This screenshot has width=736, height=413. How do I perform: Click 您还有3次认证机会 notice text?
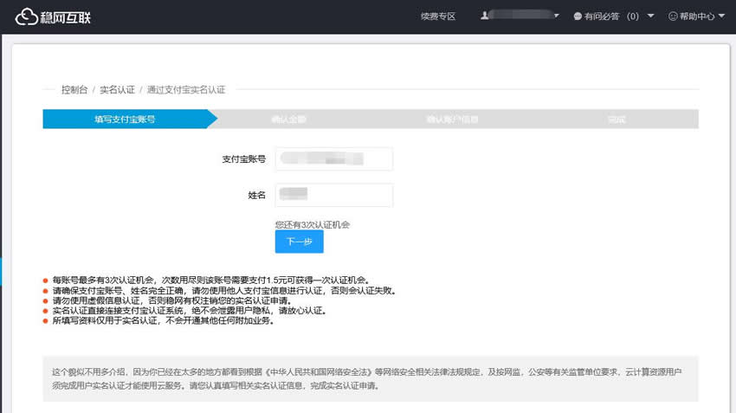click(x=312, y=225)
